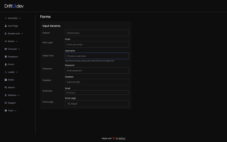Go to Auth Page in sidebar
Viewport: 227px width, 142px height.
point(13,26)
